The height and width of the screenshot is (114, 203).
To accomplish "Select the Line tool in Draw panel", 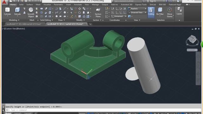I will (x=60, y=13).
